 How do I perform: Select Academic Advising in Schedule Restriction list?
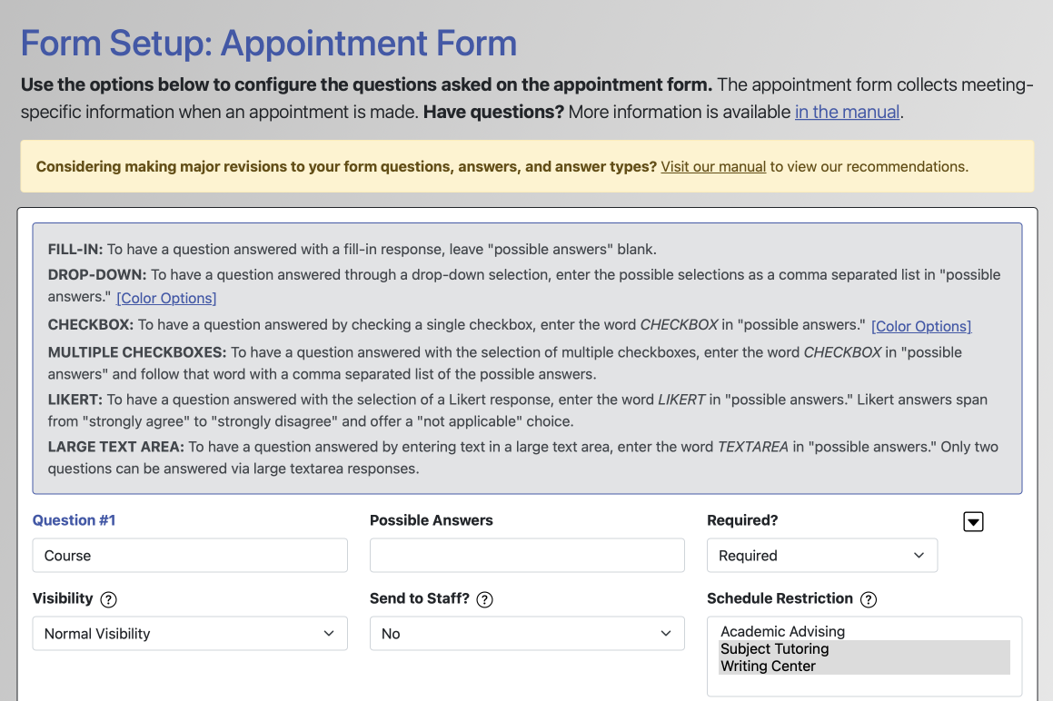pyautogui.click(x=782, y=631)
